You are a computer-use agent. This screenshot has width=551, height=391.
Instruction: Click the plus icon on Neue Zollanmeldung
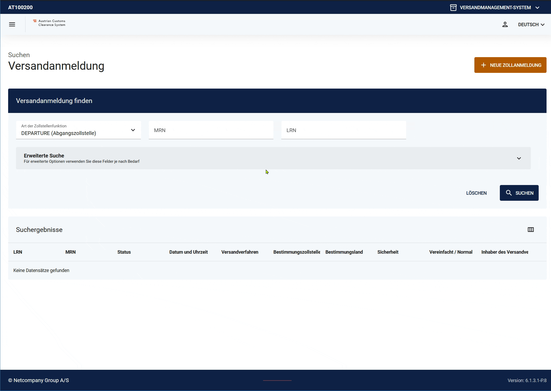tap(483, 65)
